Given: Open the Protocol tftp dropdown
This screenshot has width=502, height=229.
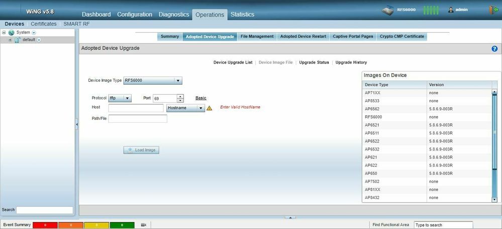Looking at the screenshot, I should [x=128, y=98].
